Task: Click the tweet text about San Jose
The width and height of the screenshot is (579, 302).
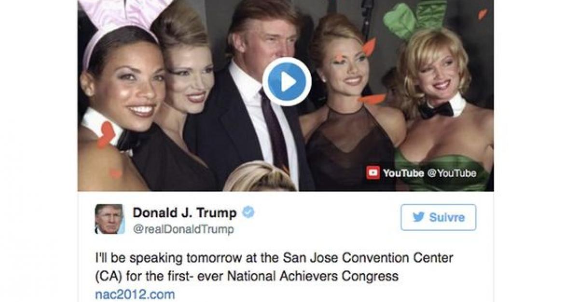Action: click(274, 267)
